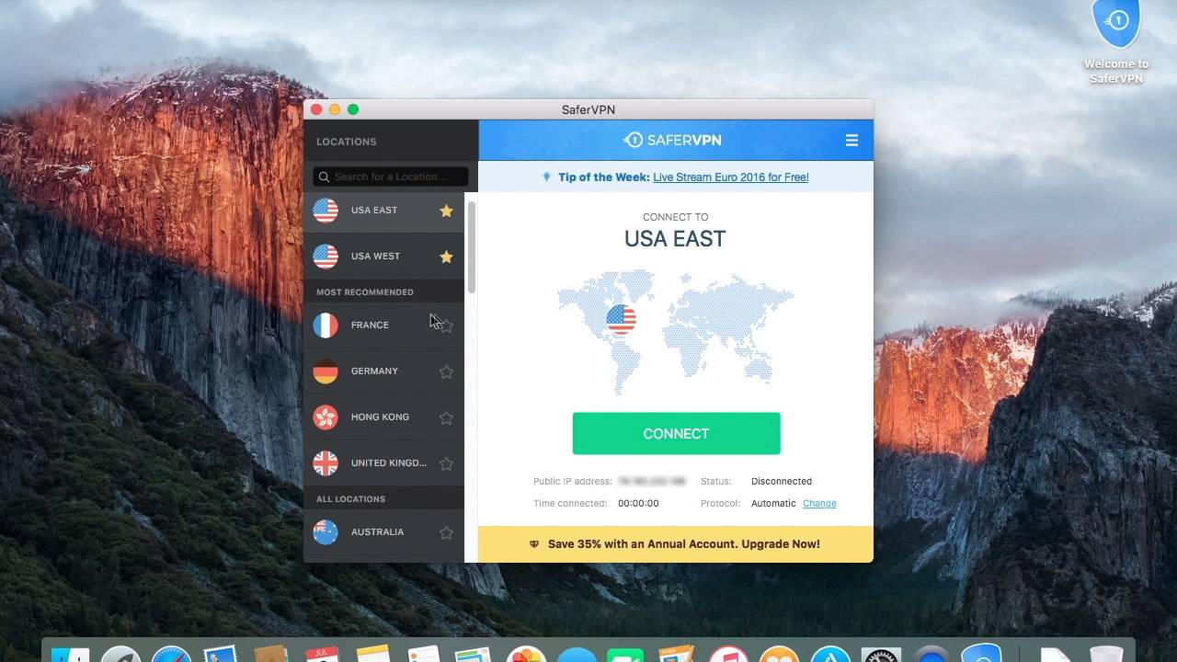Open Safari from the Dock

coord(171,655)
